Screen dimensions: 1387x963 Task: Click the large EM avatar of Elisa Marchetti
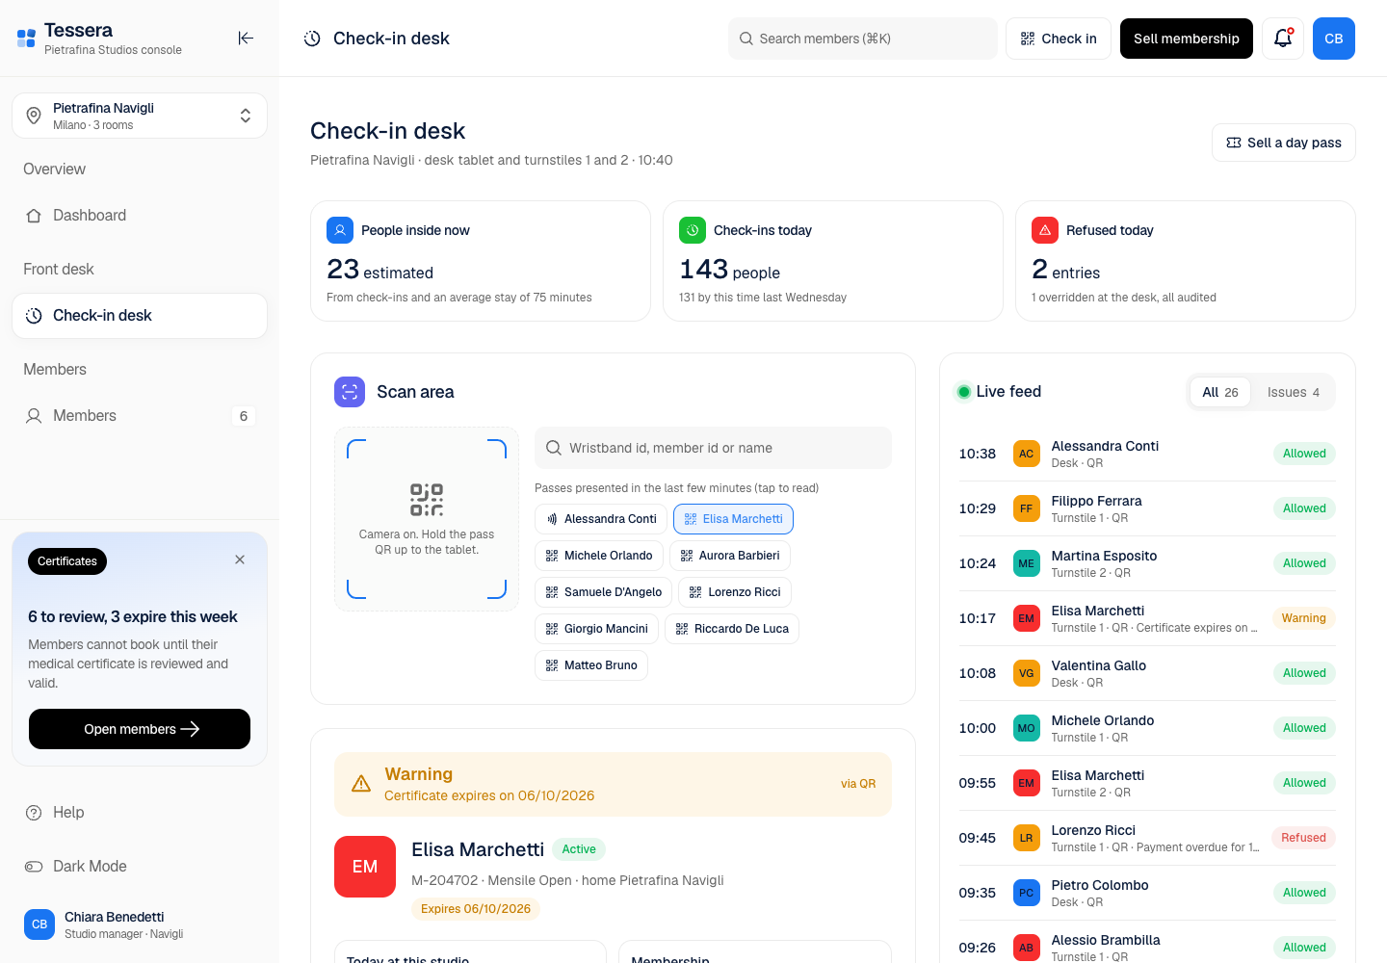[365, 867]
